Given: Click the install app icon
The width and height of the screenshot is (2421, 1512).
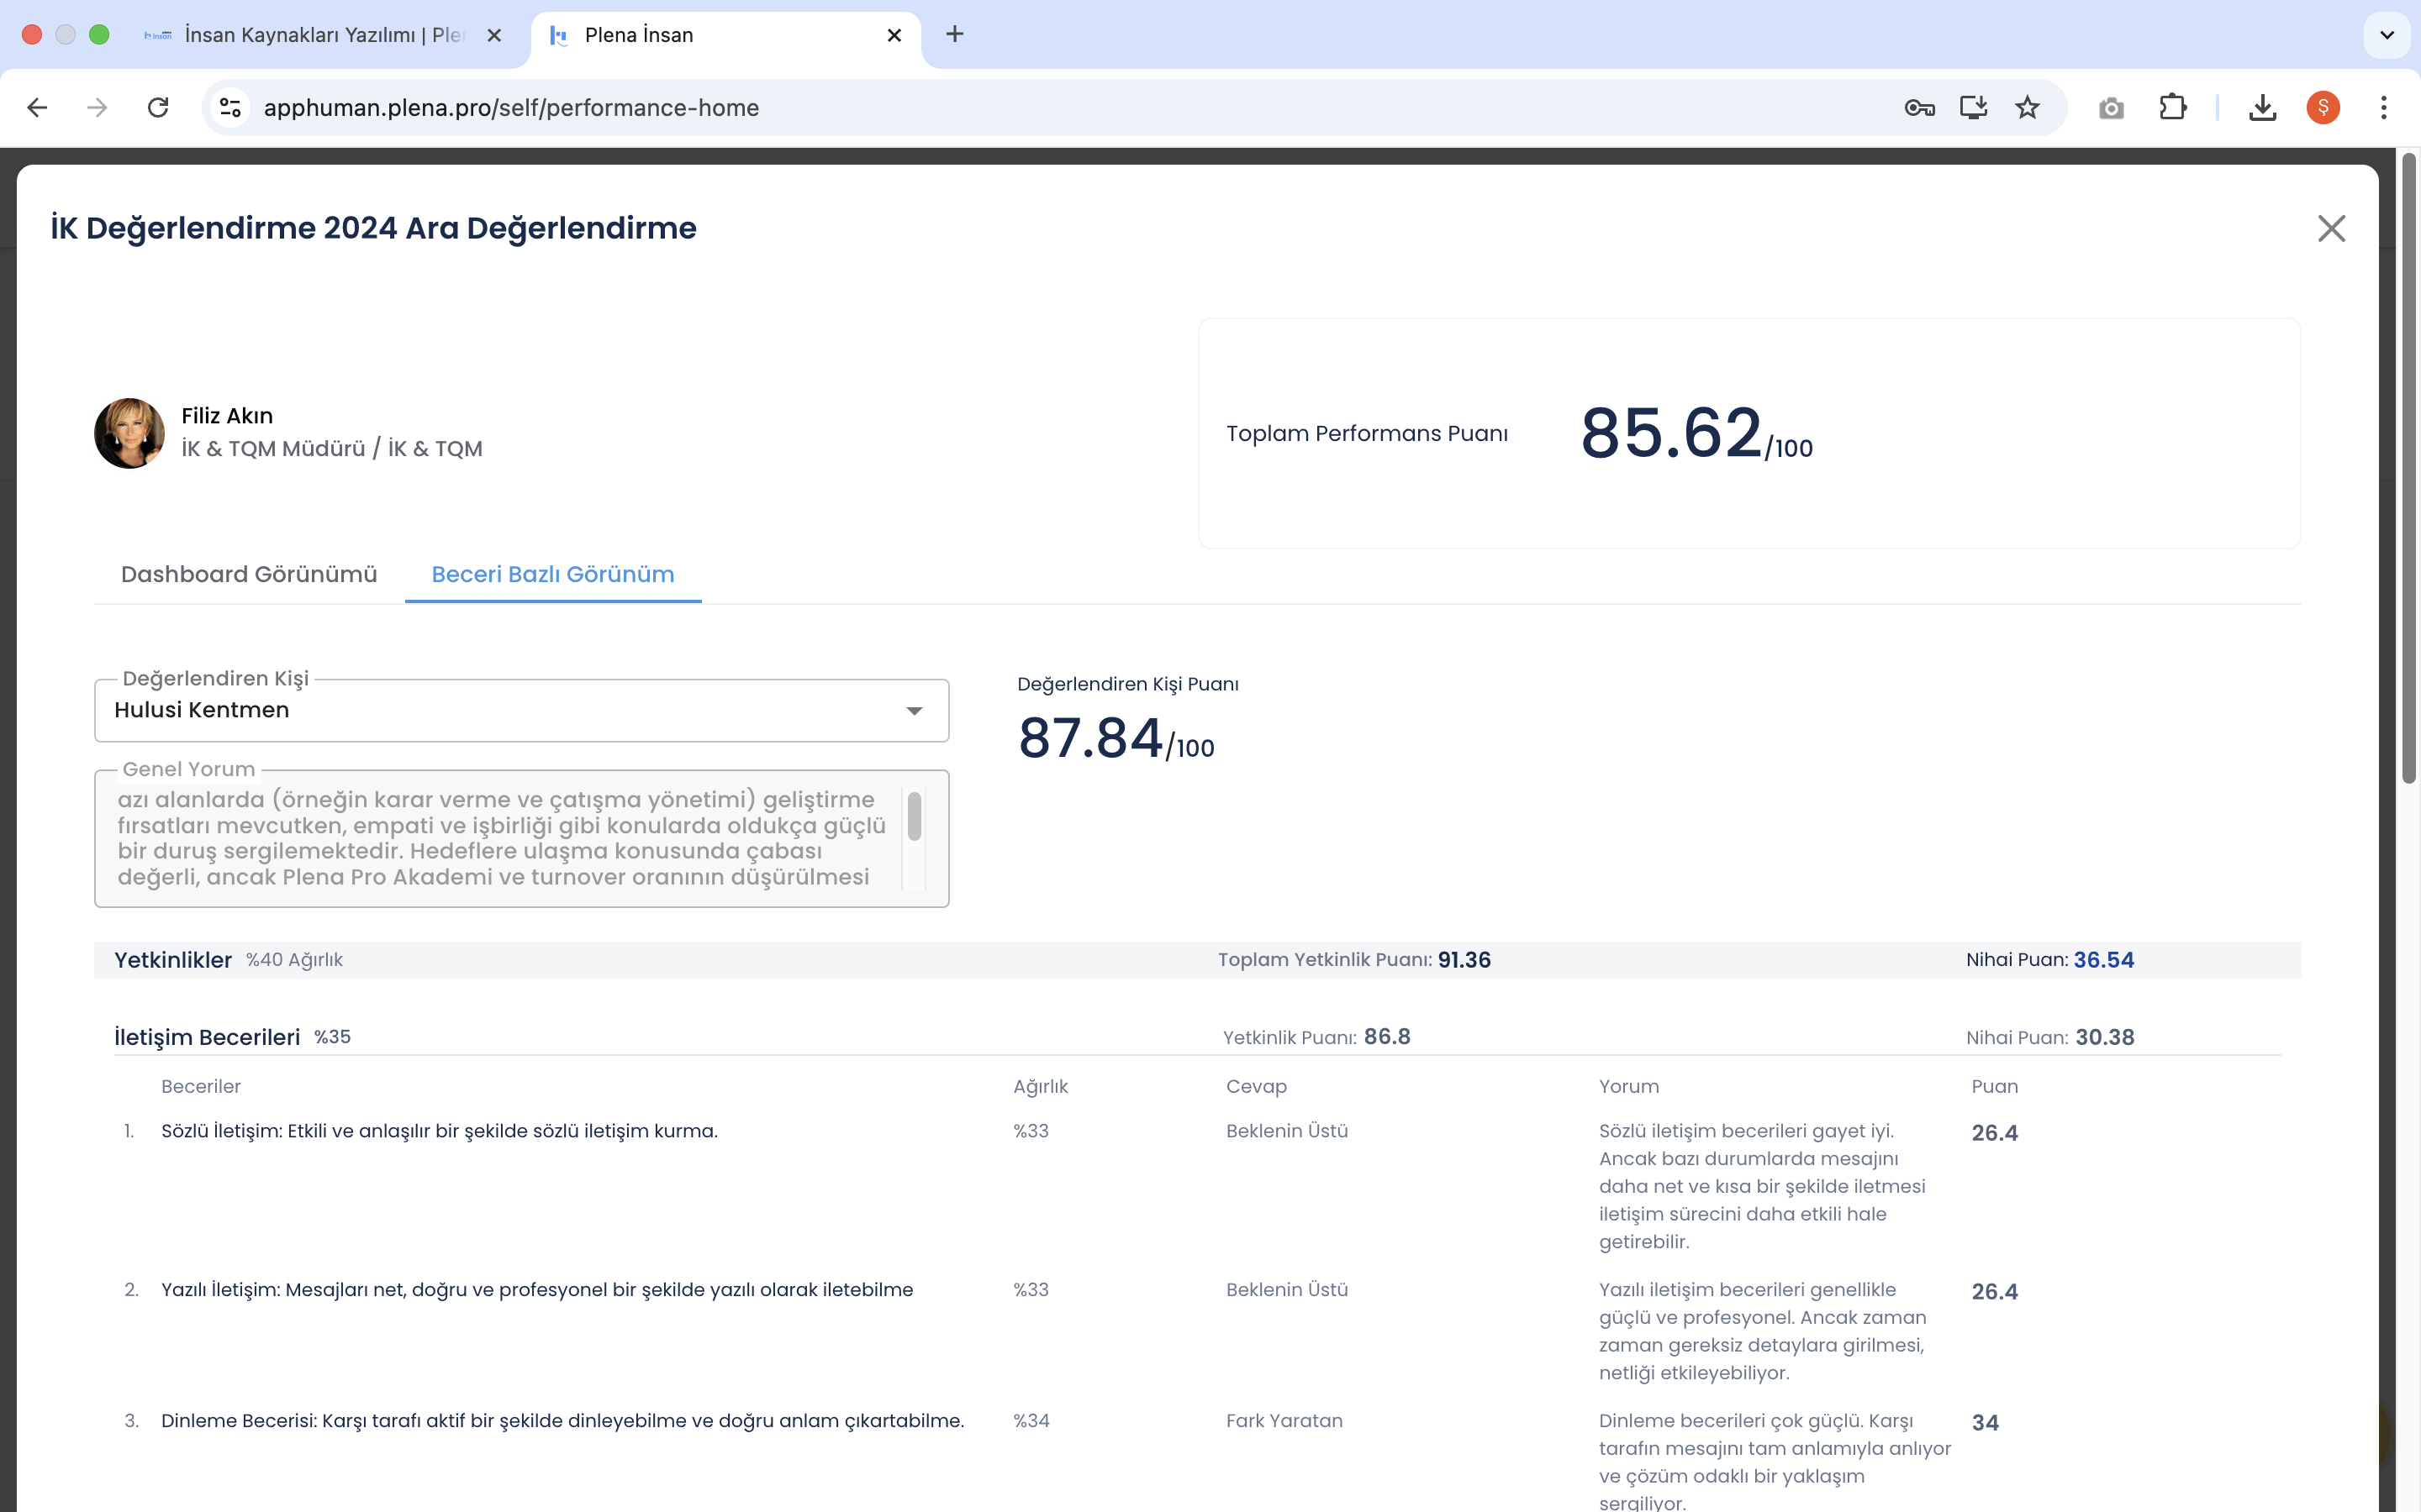Looking at the screenshot, I should tap(1973, 108).
